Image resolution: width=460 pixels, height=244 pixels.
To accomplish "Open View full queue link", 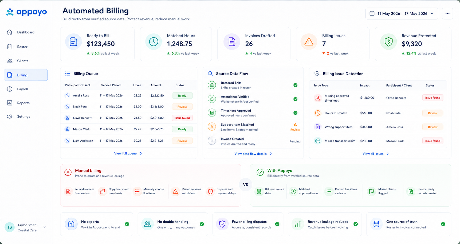I will pos(128,153).
